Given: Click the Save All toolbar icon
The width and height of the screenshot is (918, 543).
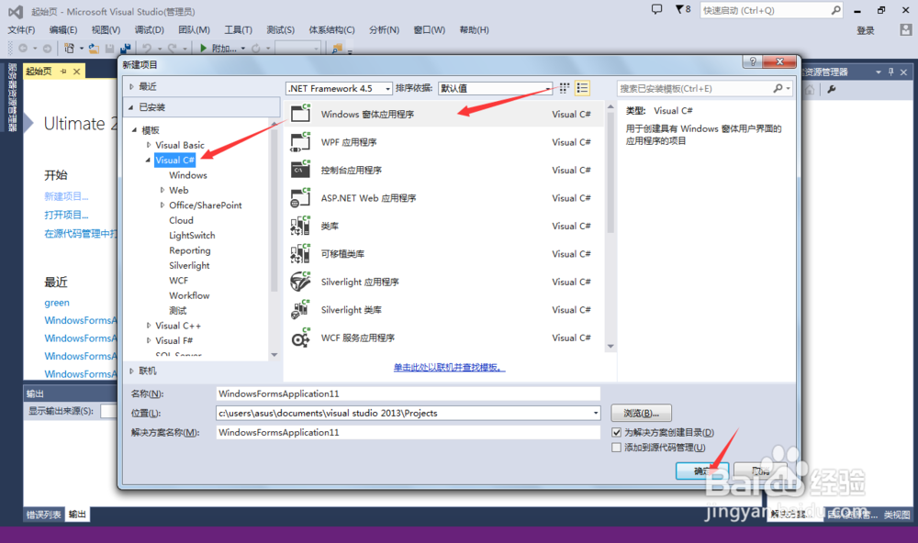Looking at the screenshot, I should click(x=125, y=49).
